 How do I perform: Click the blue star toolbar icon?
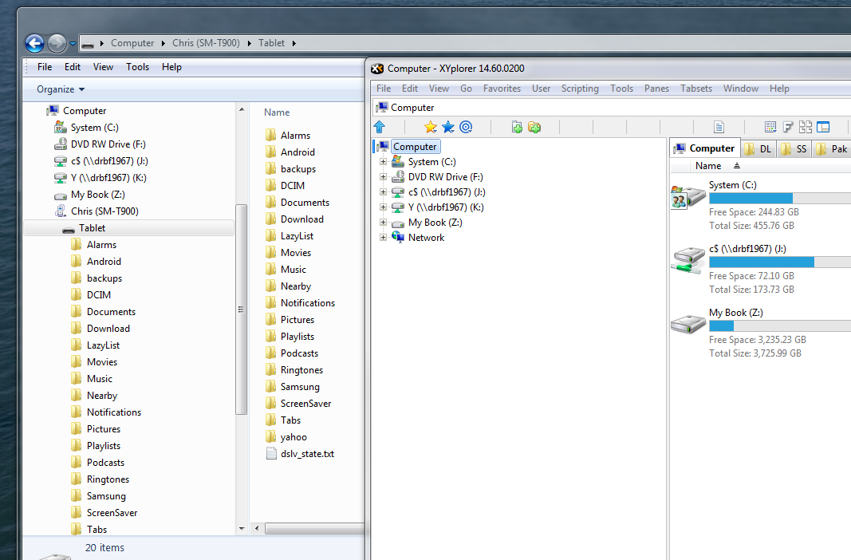coord(448,127)
